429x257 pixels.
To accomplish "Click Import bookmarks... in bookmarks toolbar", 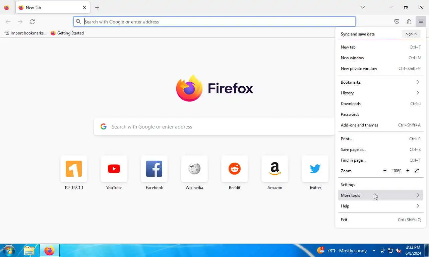I will pos(25,33).
